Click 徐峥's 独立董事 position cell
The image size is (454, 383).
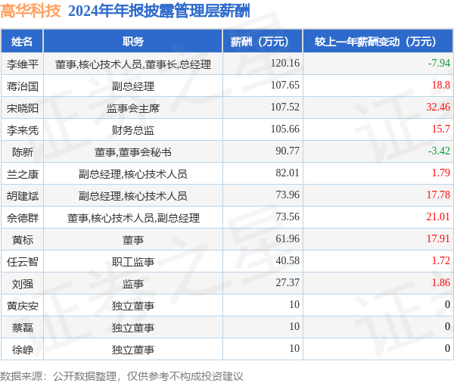click(x=133, y=350)
